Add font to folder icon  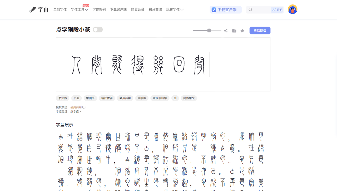tap(234, 31)
